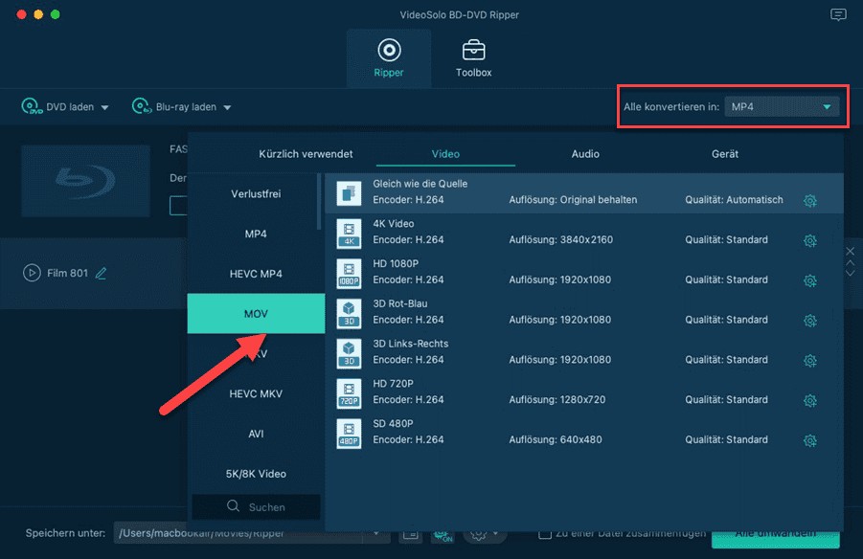
Task: Select MOV format category
Action: tap(256, 314)
